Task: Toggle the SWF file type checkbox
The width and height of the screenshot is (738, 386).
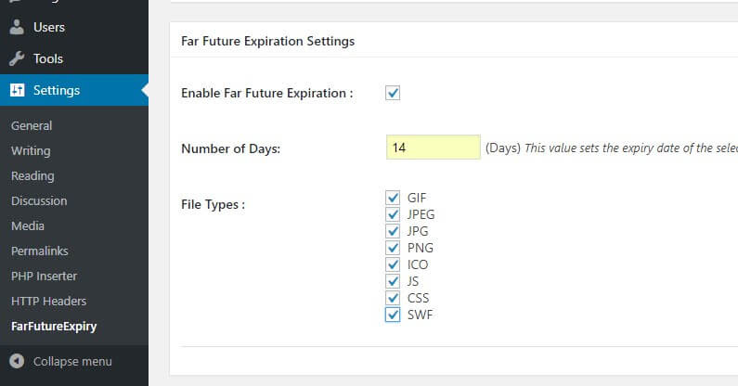Action: [x=393, y=315]
